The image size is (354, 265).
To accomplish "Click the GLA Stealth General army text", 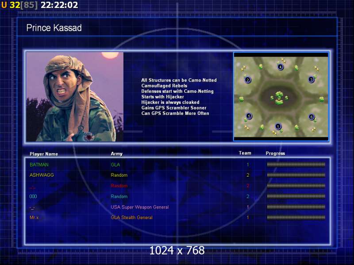I will (131, 217).
